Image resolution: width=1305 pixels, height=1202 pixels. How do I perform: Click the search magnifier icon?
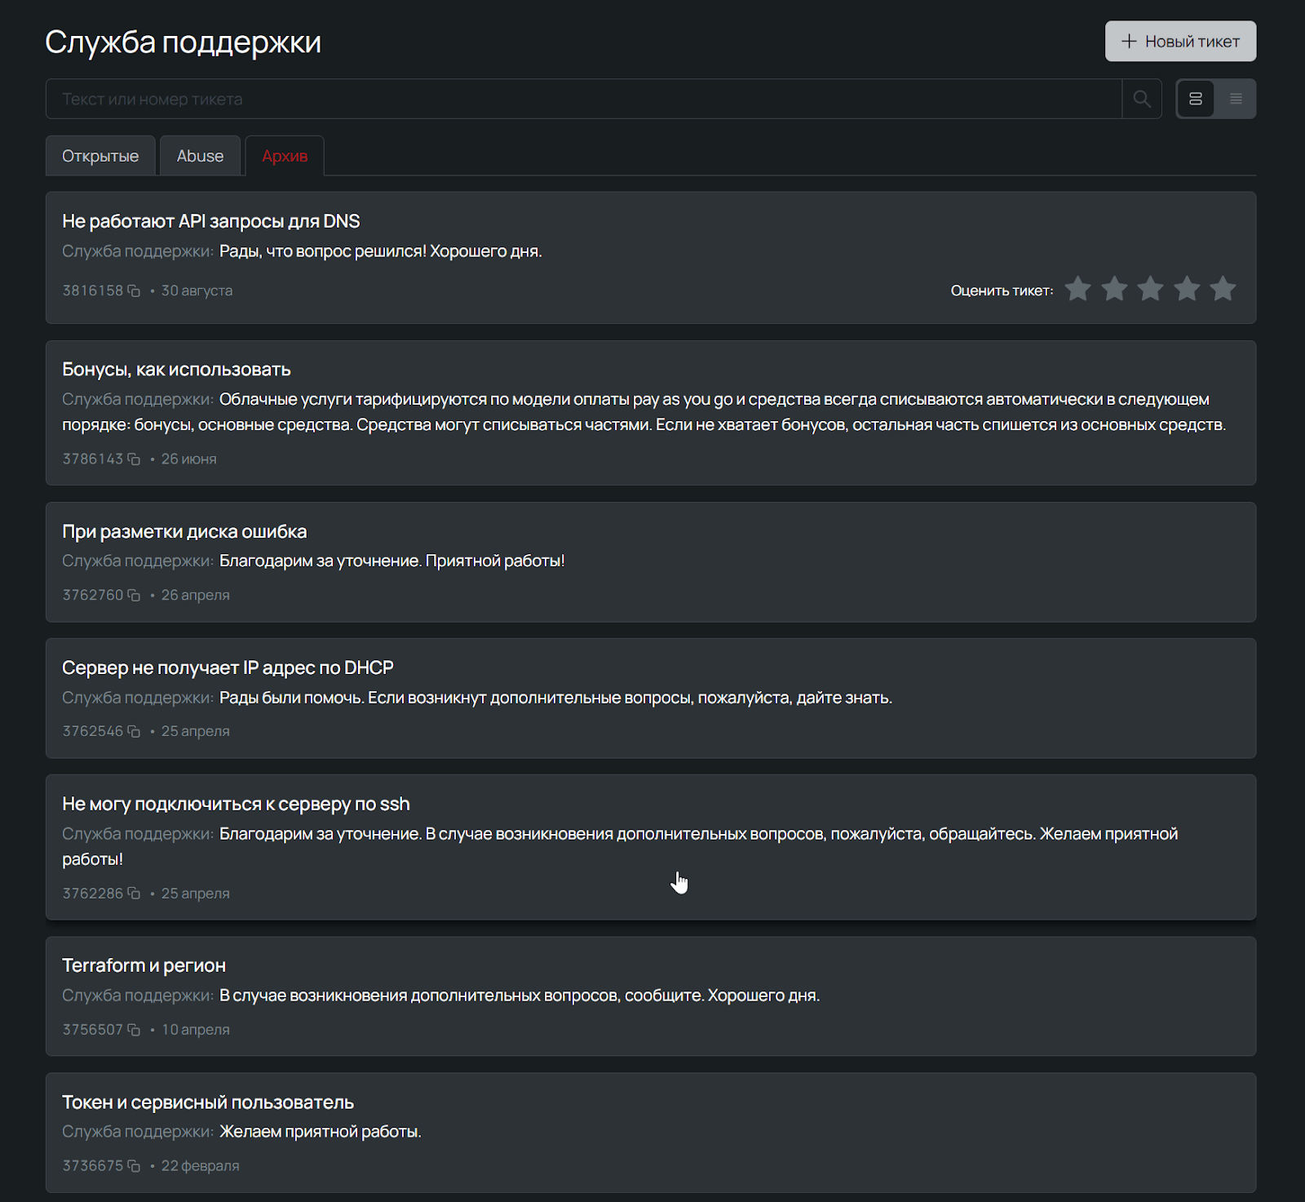(1142, 99)
